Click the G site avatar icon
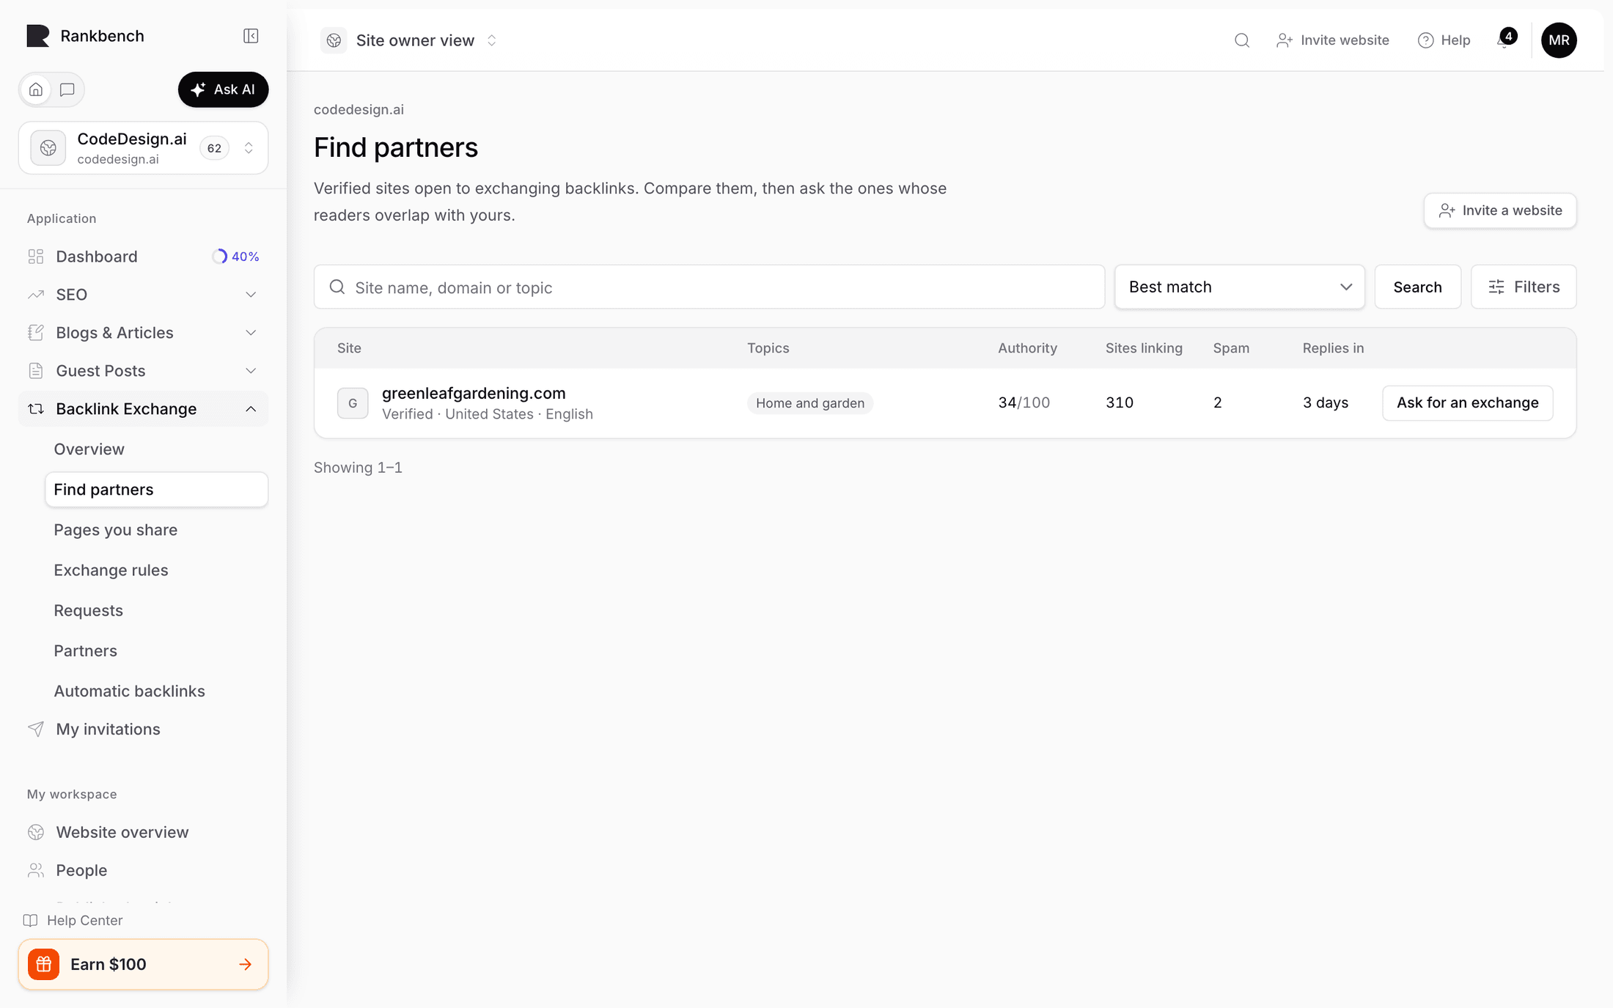This screenshot has width=1613, height=1008. tap(353, 403)
